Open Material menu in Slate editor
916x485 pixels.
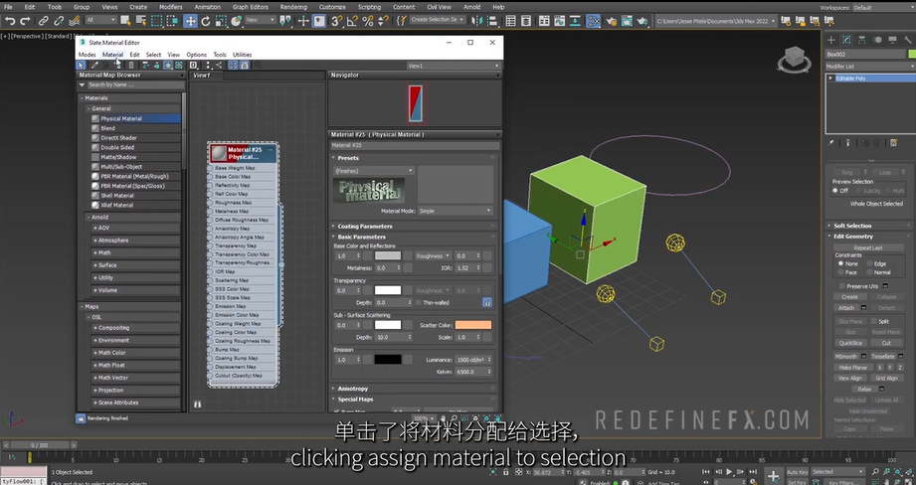tap(112, 55)
